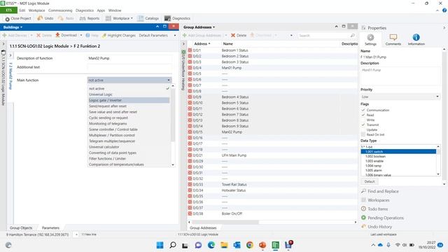The height and width of the screenshot is (252, 448).
Task: Open the Reports toolbar item
Action: click(x=90, y=18)
